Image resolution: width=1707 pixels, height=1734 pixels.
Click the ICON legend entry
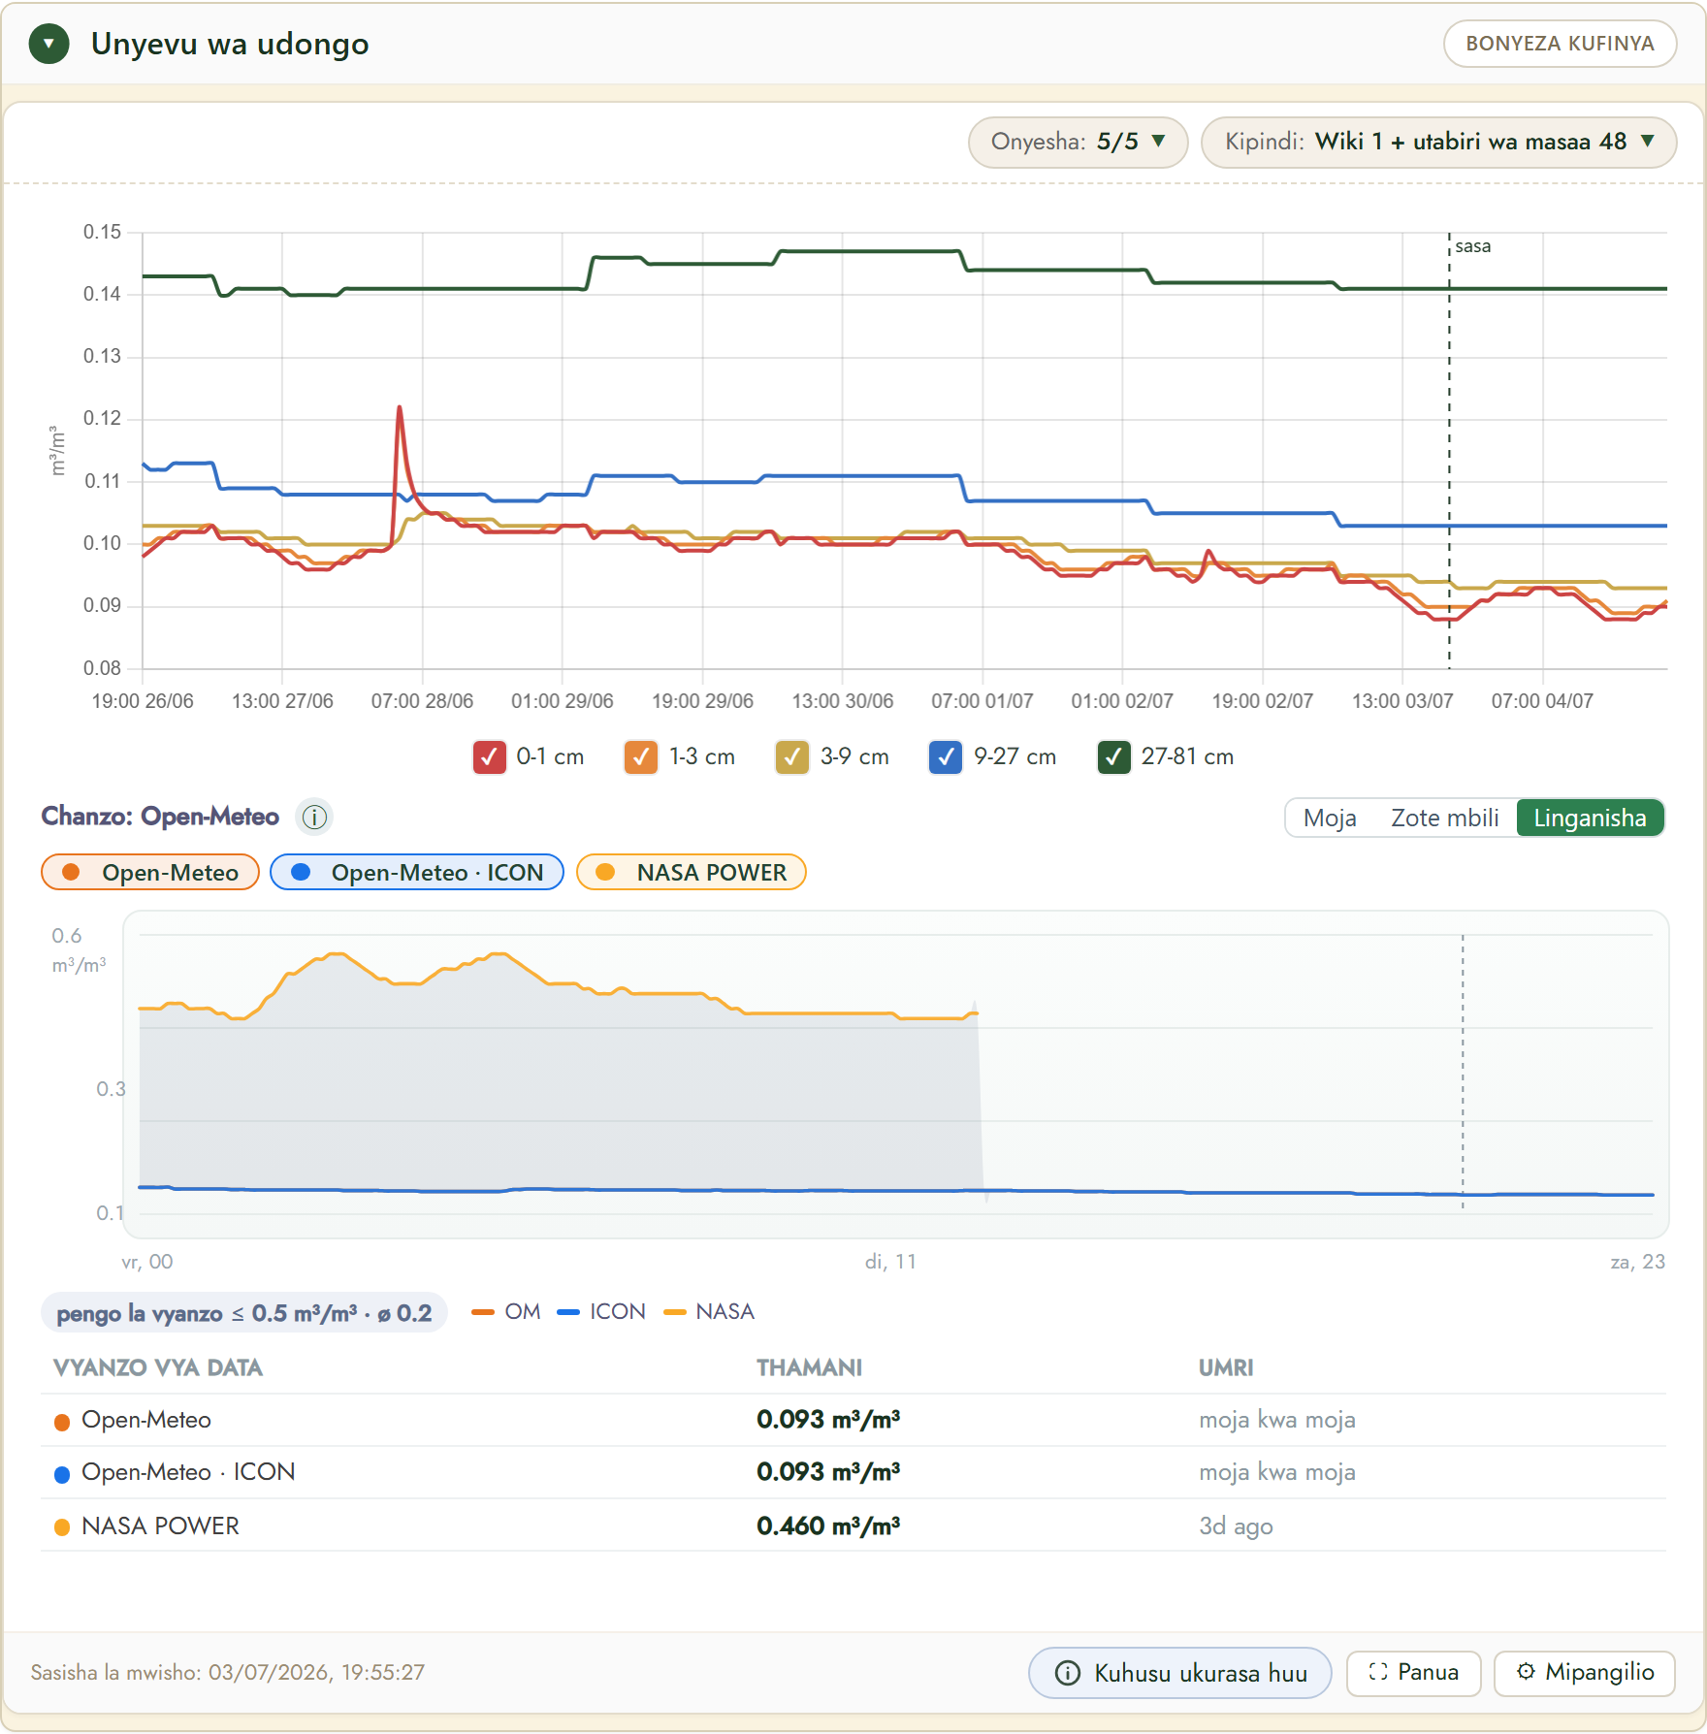[601, 1312]
